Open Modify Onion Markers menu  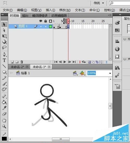click(x=101, y=62)
